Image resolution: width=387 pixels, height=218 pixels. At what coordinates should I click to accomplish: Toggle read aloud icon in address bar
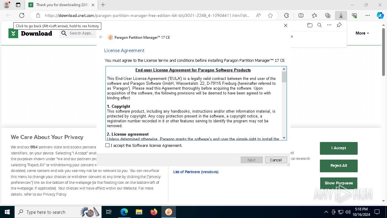click(x=258, y=15)
